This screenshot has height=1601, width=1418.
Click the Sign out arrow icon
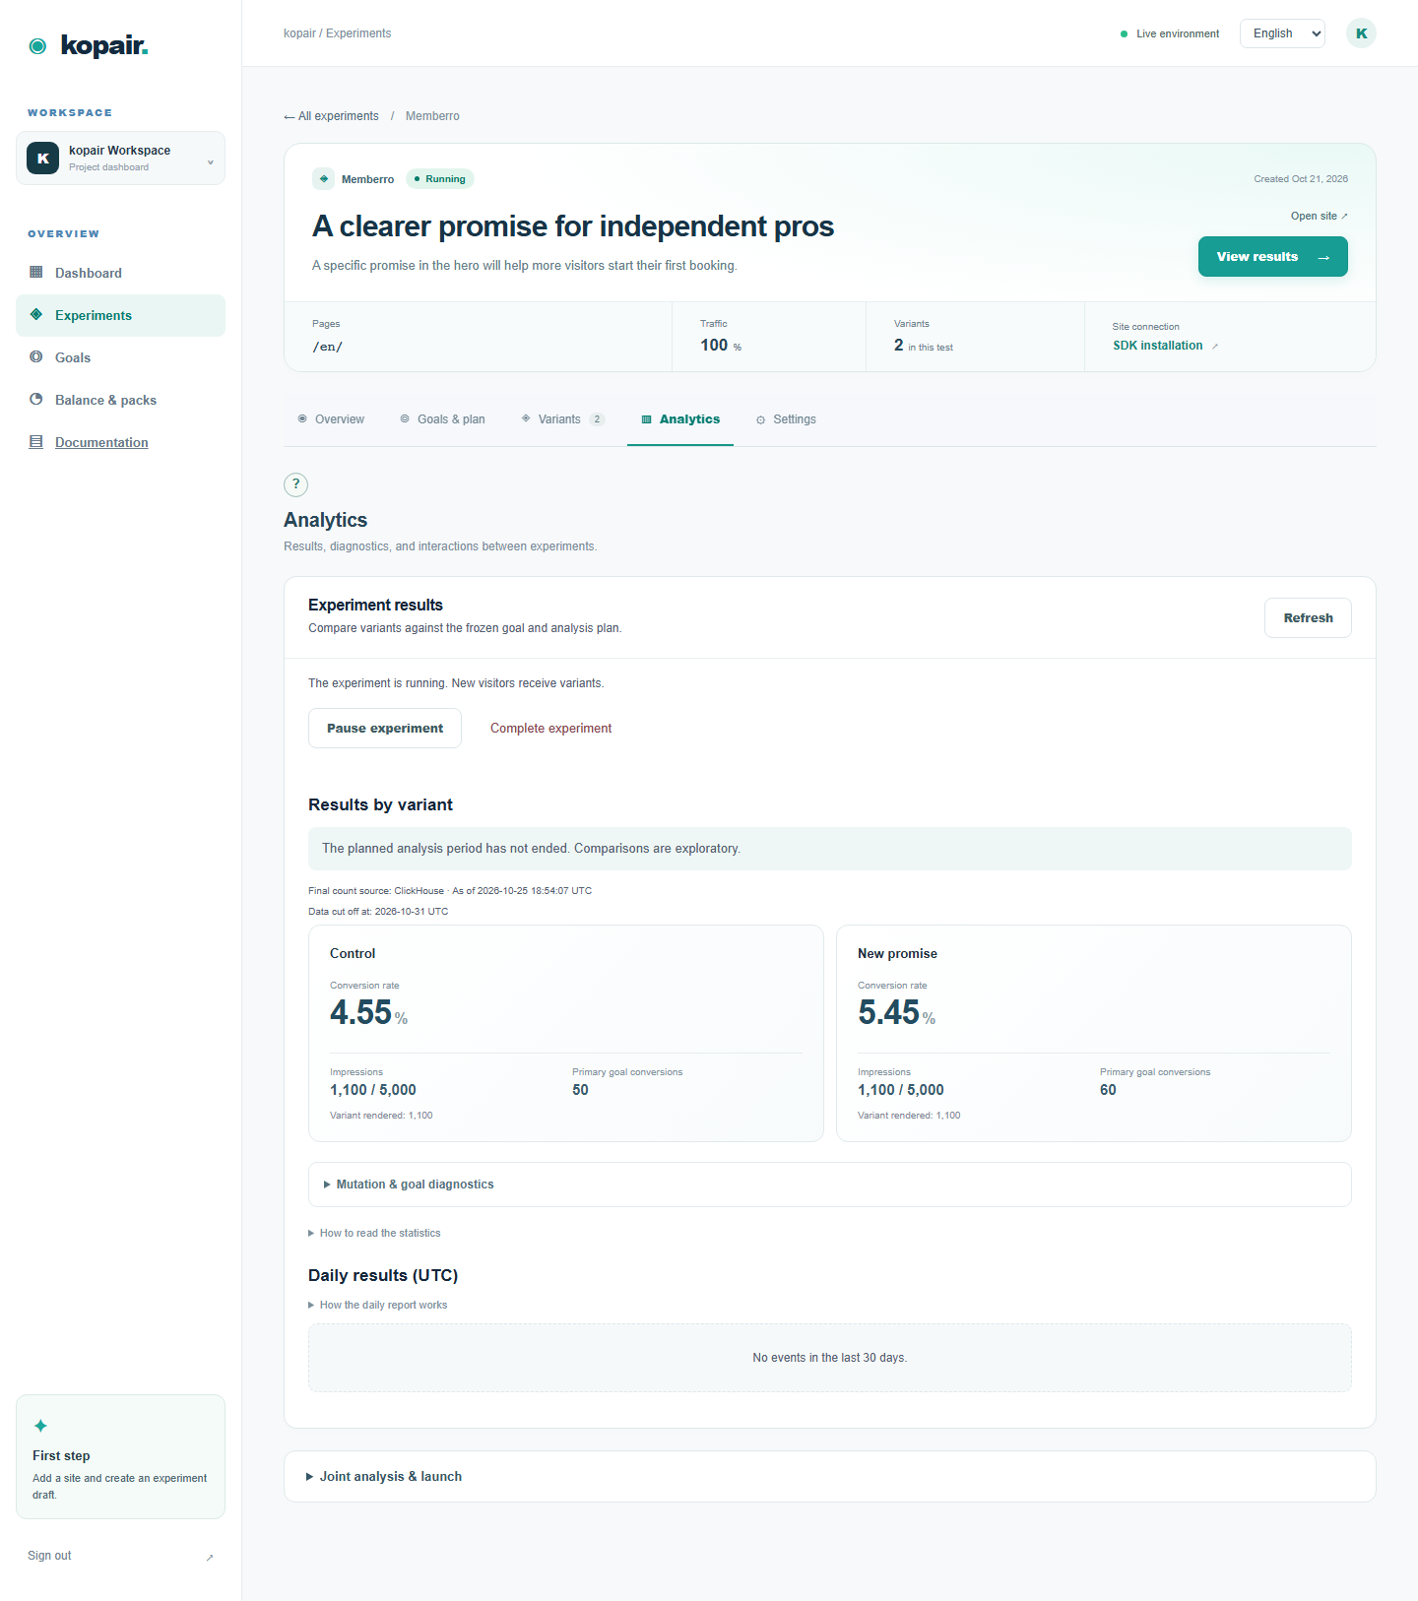[210, 1557]
